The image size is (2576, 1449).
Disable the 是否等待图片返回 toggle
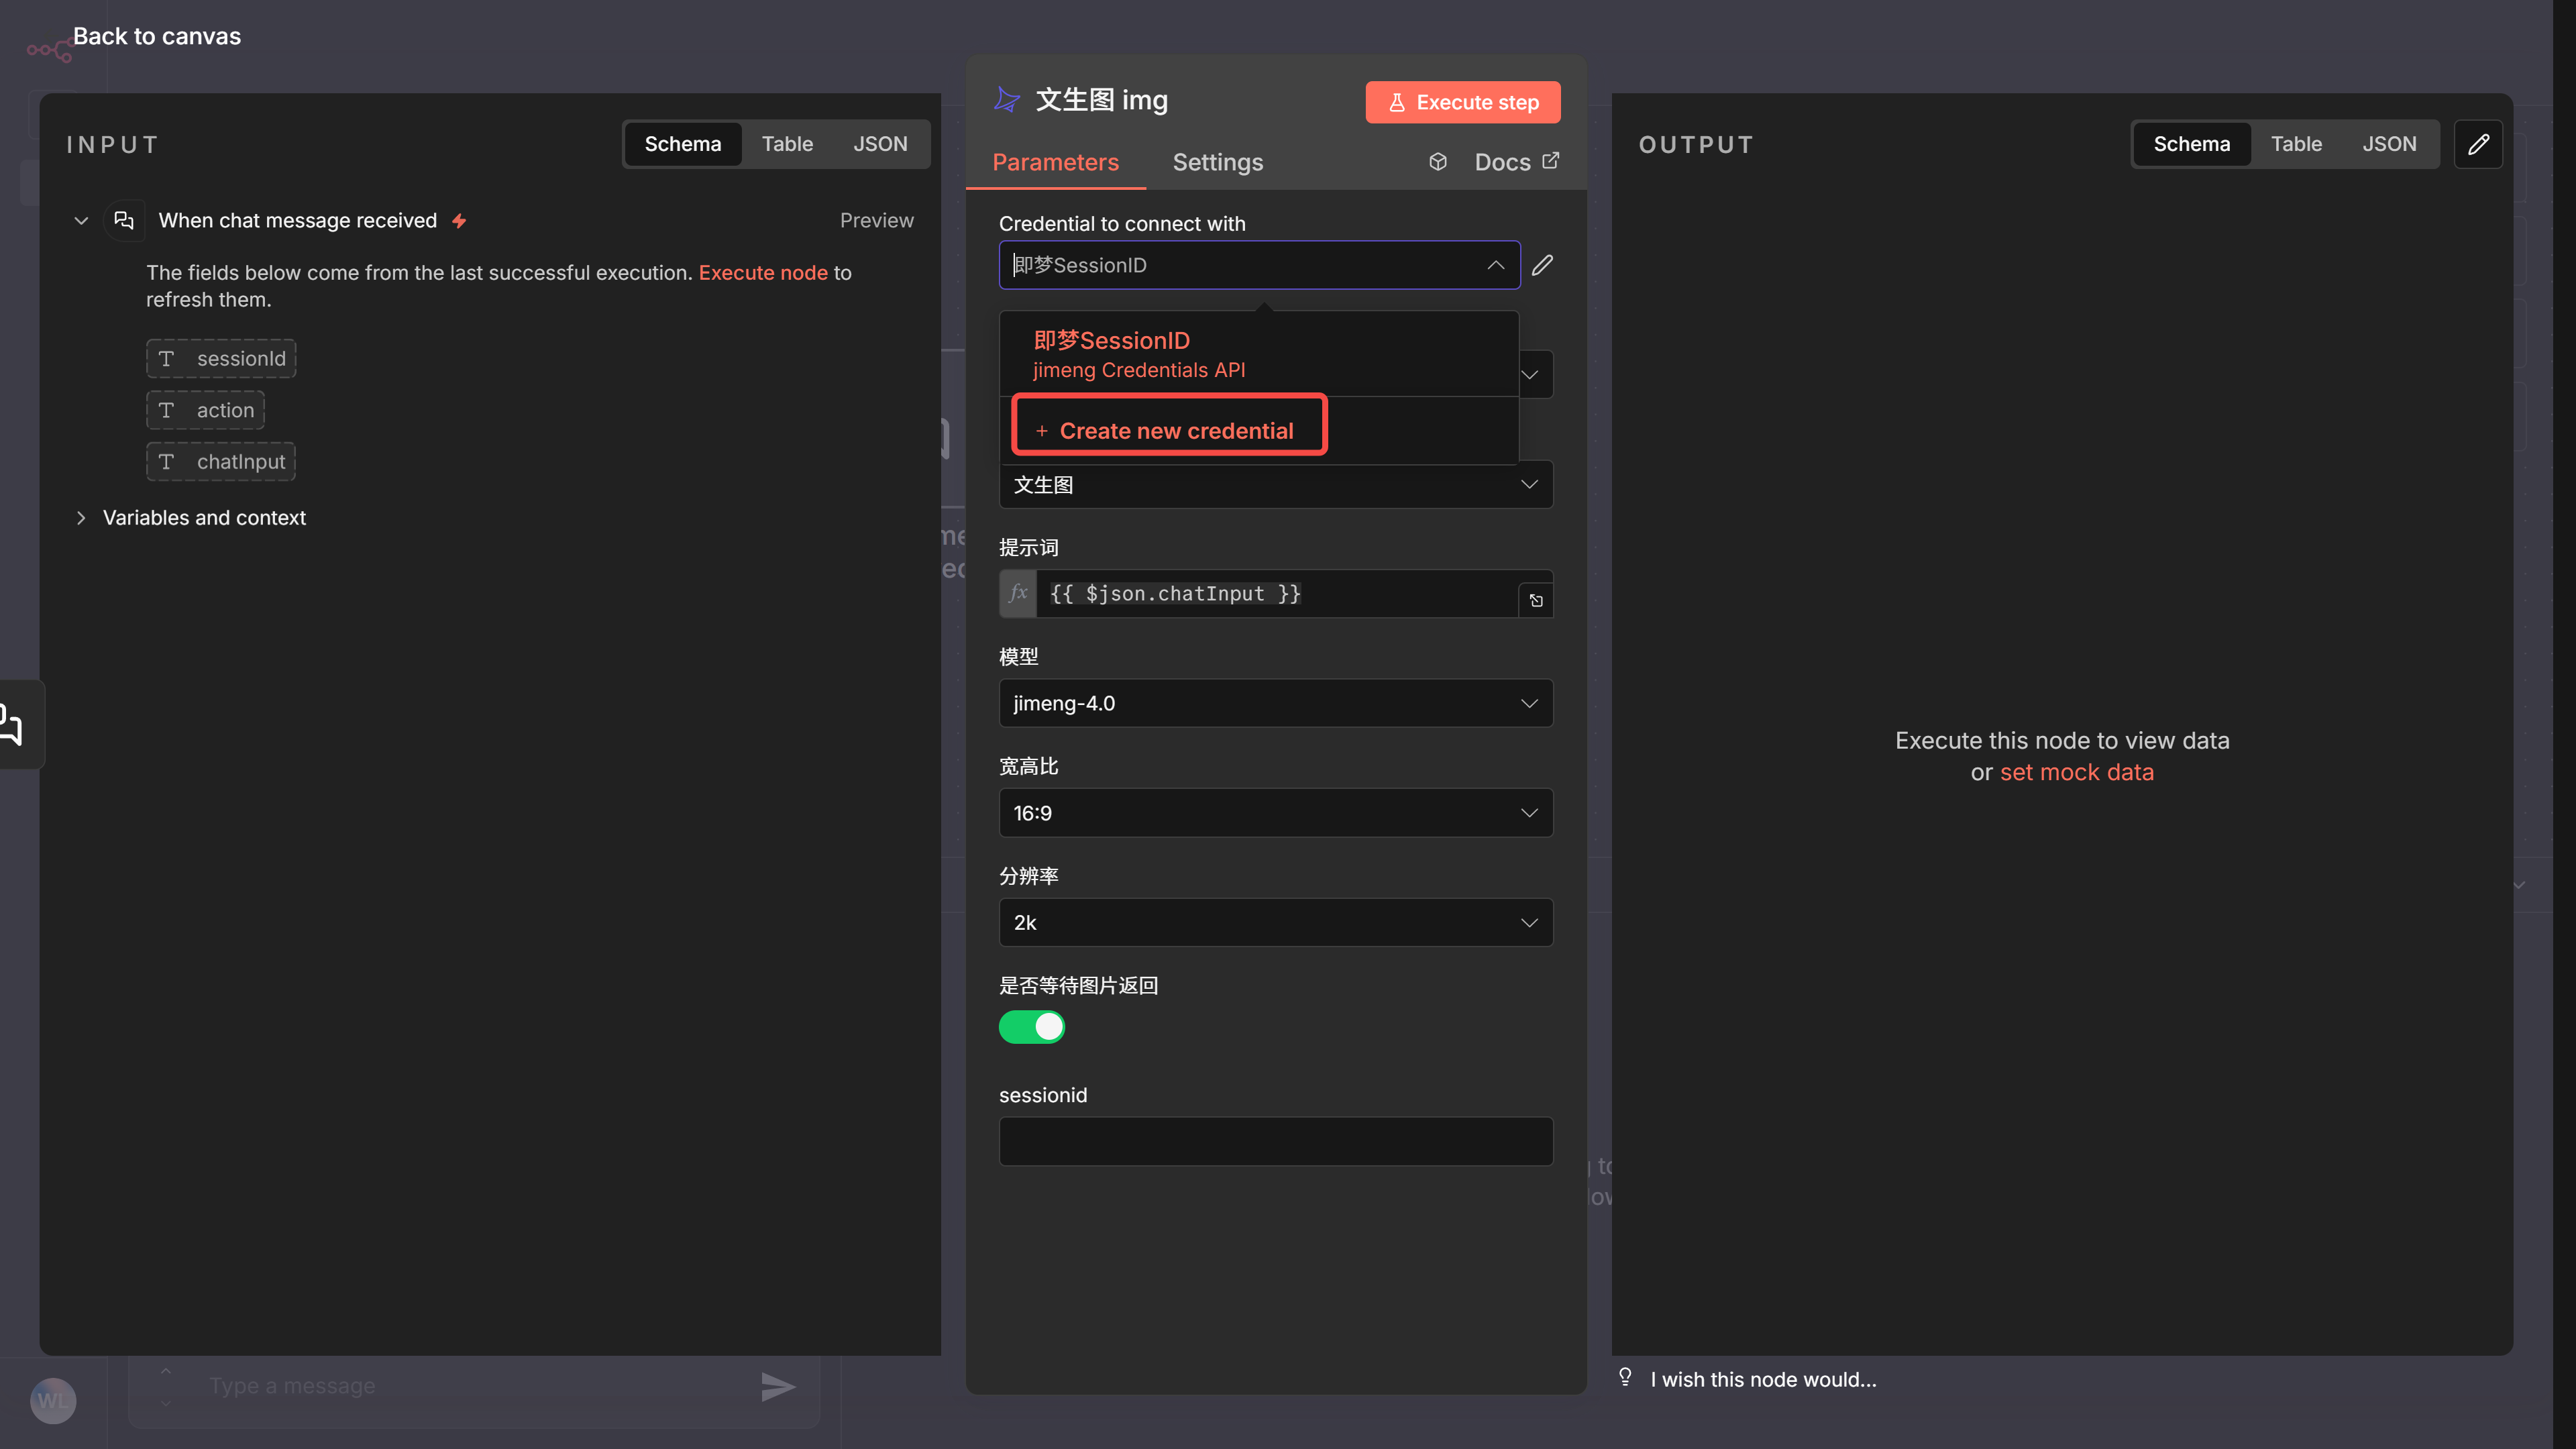1031,1026
